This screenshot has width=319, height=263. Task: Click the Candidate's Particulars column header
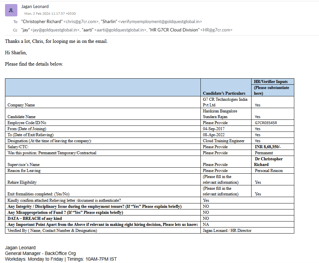click(224, 93)
